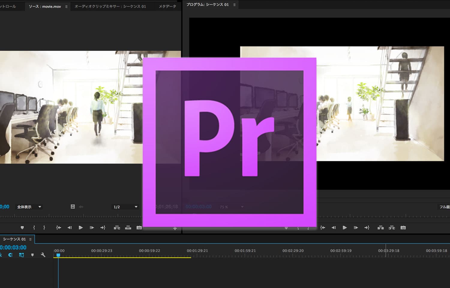The image size is (450, 288).
Task: Click Mark In bracket in Source monitor
Action: (34, 228)
